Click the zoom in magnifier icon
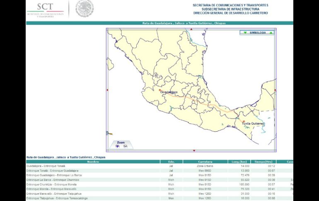The width and height of the screenshot is (319, 201). click(117, 146)
